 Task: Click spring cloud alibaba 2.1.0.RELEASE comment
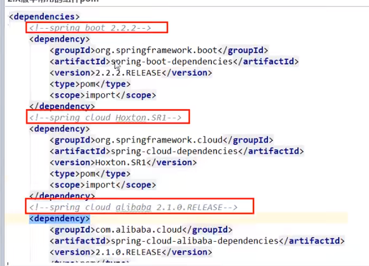pyautogui.click(x=133, y=208)
